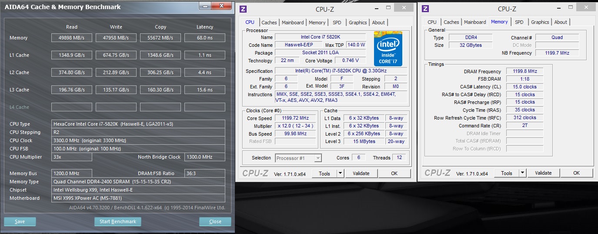Click Memory Type Quad Channel DDR4-2400 field
Viewport: 598px width, 234px height.
coord(138,182)
